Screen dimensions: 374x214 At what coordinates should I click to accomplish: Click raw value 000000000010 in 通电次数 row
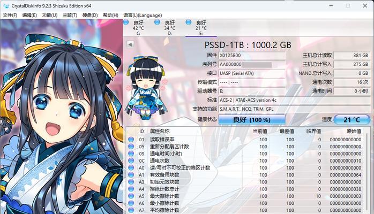pyautogui.click(x=346, y=160)
